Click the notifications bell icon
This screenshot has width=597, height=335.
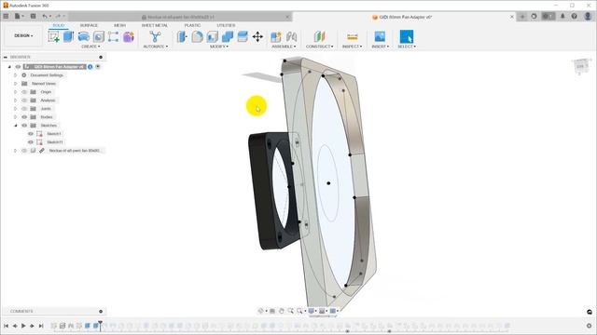pos(562,17)
